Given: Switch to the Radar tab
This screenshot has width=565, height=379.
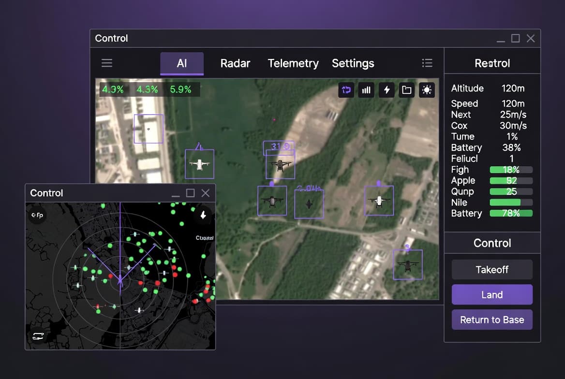Looking at the screenshot, I should click(x=235, y=63).
